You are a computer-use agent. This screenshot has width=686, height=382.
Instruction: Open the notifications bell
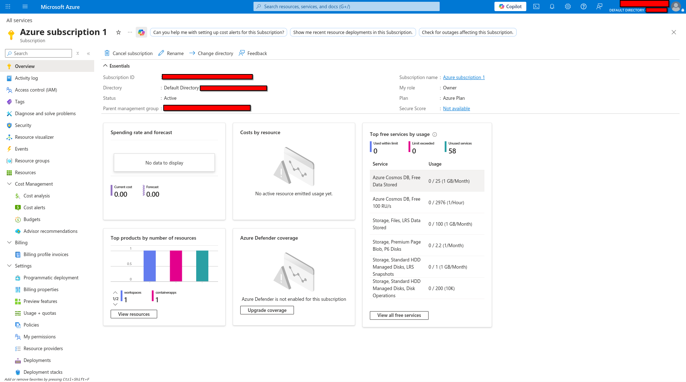(552, 6)
